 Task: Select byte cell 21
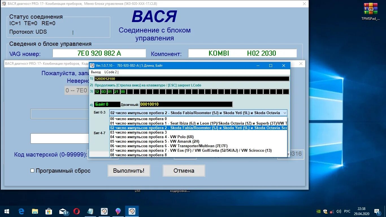coord(117,92)
